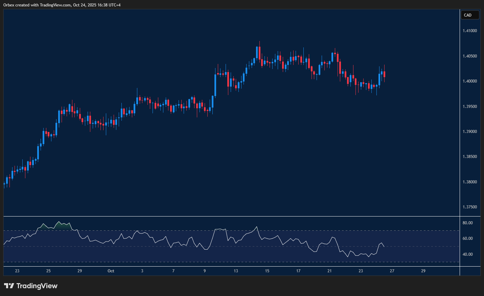The image size is (484, 296).
Task: Click the 13 date on time axis
Action: coord(236,271)
